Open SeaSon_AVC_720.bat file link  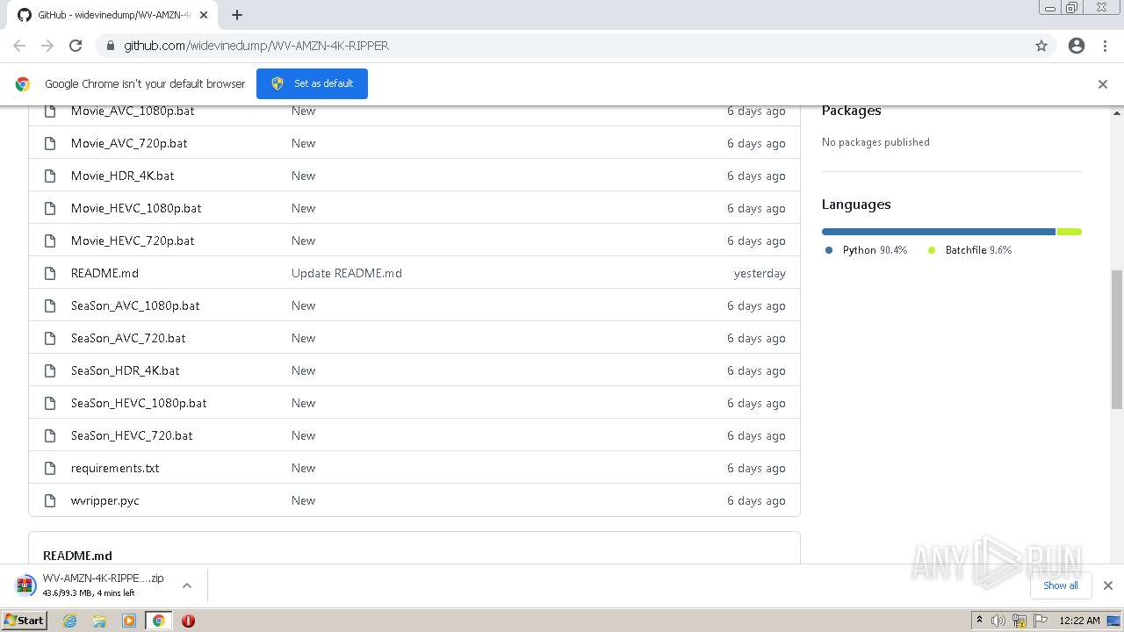coord(128,338)
